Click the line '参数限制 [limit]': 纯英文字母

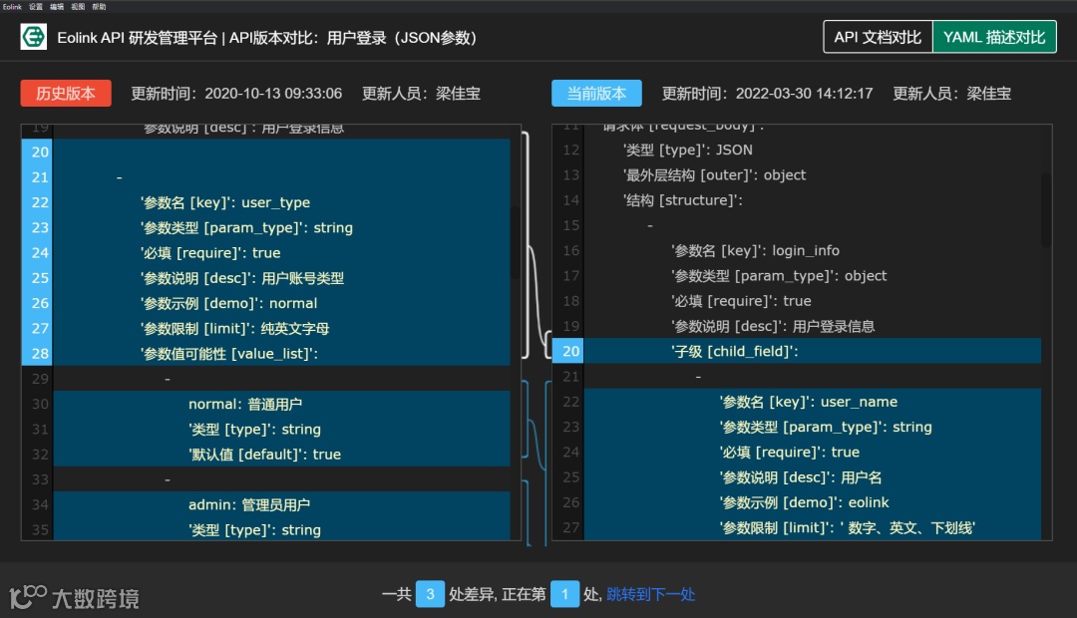[235, 328]
